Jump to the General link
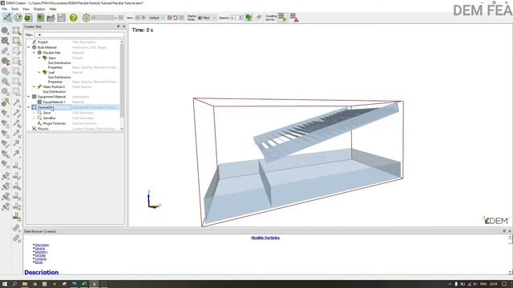The height and width of the screenshot is (288, 513). 39,249
